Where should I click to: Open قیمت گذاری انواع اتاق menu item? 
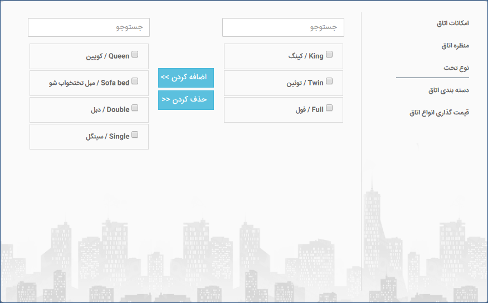pos(439,113)
